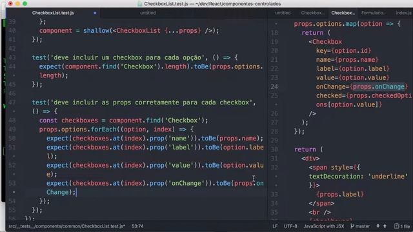Open the untitled tab in left pane
This screenshot has height=232, width=413.
pyautogui.click(x=148, y=13)
